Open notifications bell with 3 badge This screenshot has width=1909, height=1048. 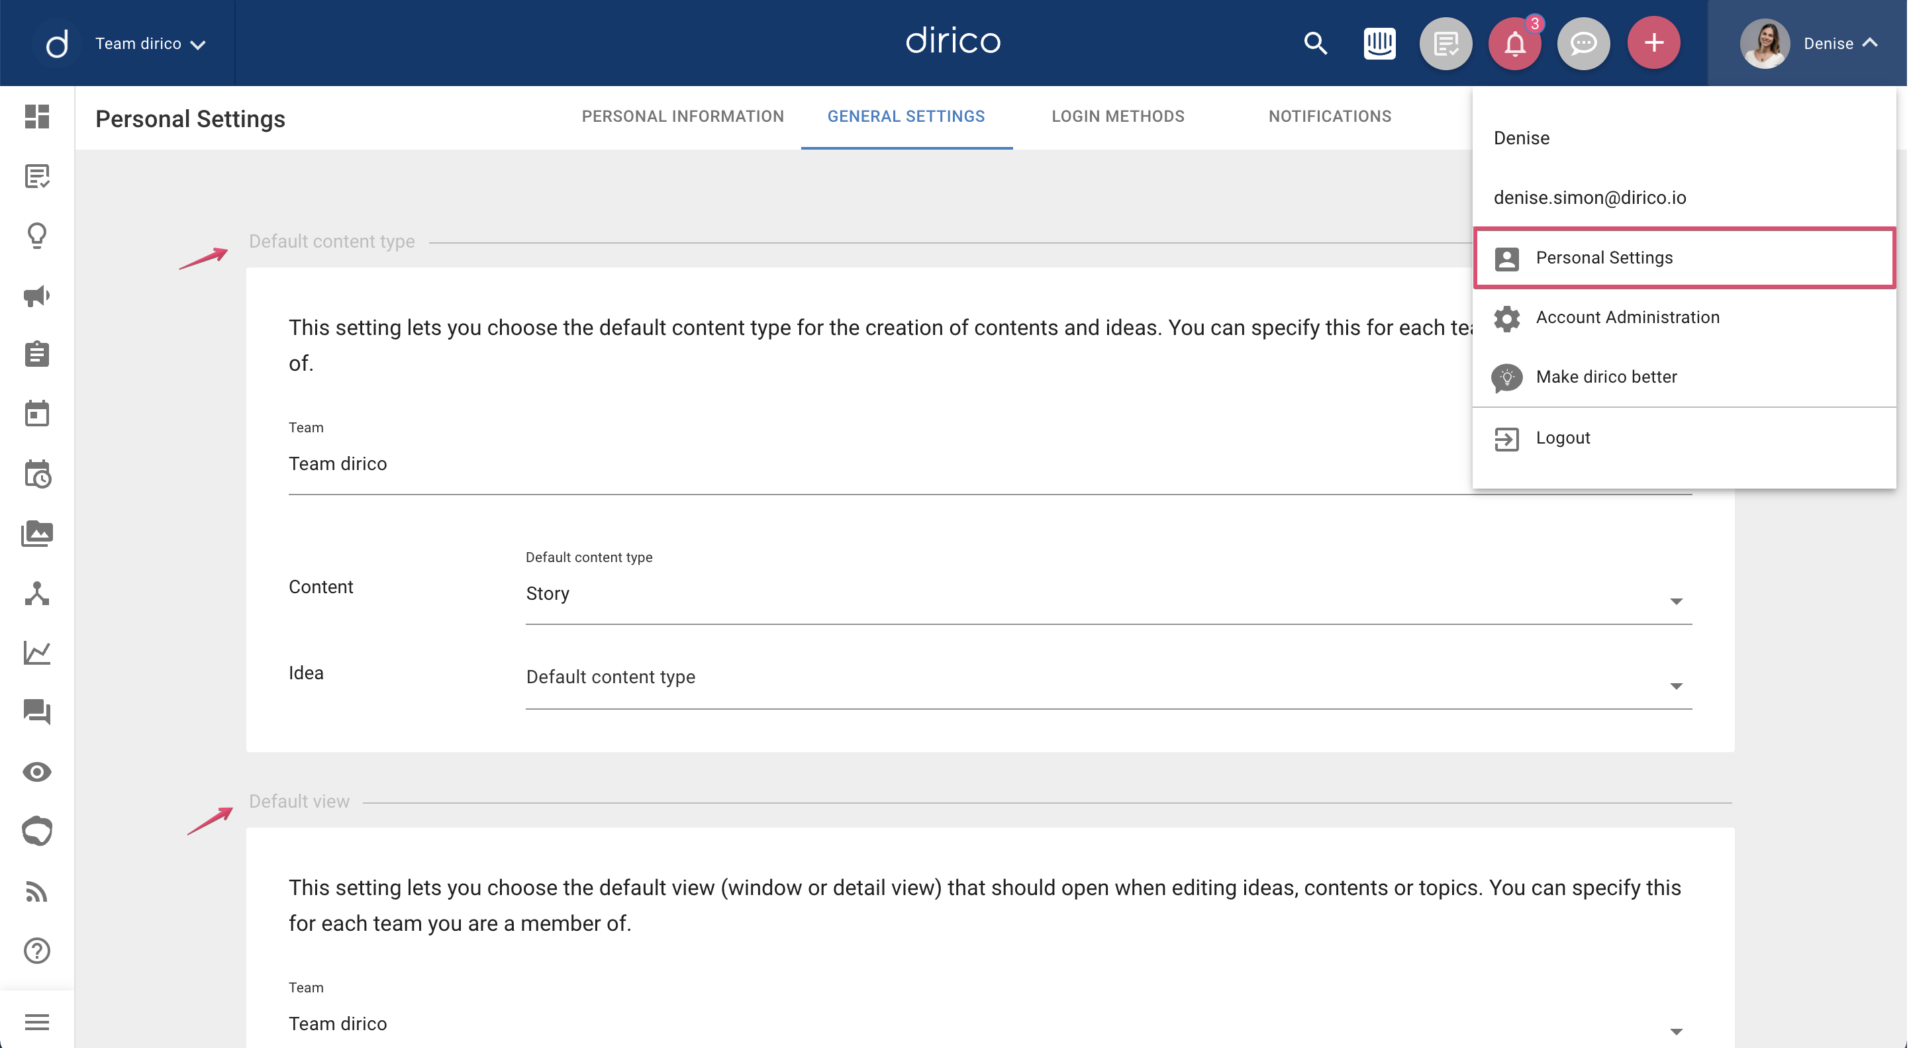(x=1515, y=43)
